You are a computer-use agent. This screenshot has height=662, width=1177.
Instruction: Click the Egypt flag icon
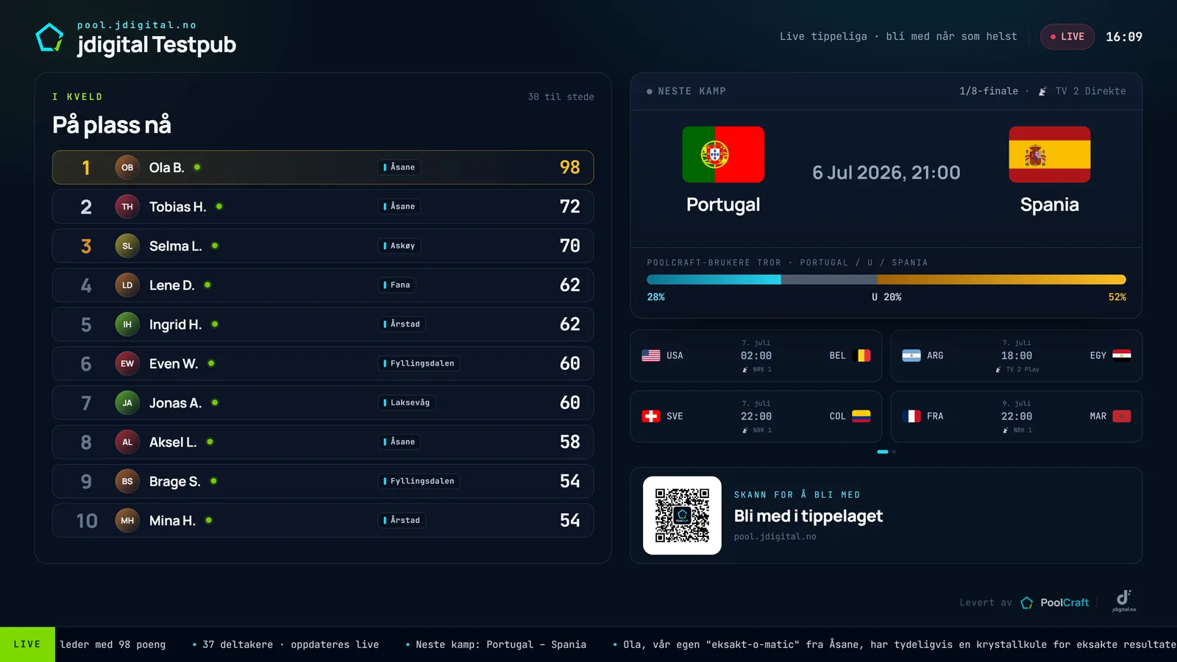coord(1122,355)
